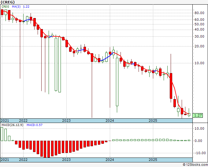Select the 2024 marker on price timeline
Image resolution: width=208 pixels, height=167 pixels.
[110, 121]
